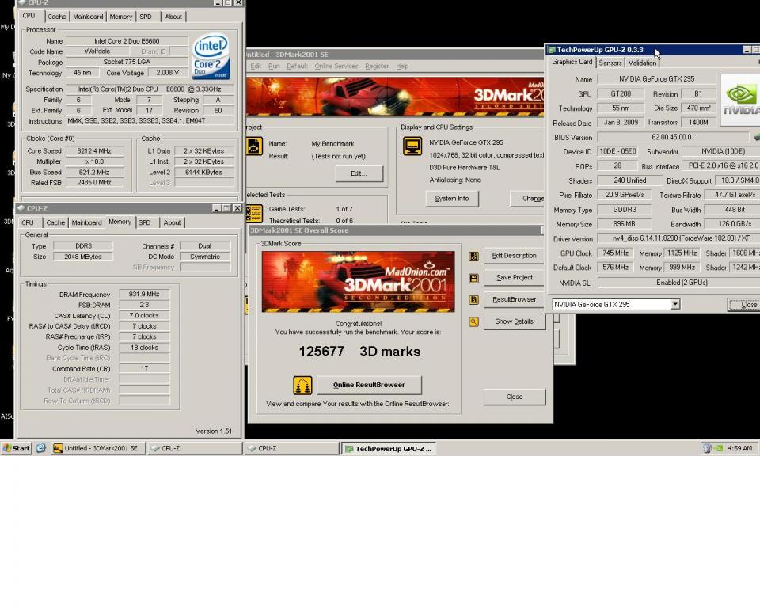Switch to CPU tab in the CPU-Z memory window
The image size is (760, 608).
click(x=28, y=222)
